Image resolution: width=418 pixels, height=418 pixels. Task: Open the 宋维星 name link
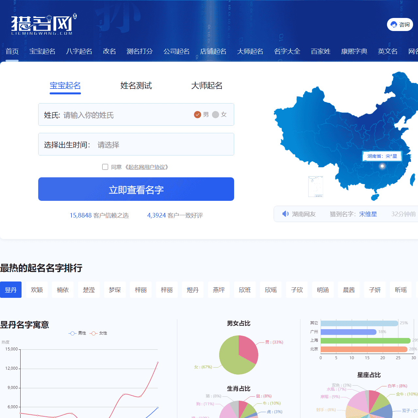pyautogui.click(x=368, y=214)
